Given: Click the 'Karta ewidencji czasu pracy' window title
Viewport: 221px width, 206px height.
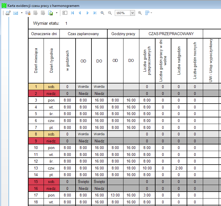Looking at the screenshot, I should click(x=43, y=6).
